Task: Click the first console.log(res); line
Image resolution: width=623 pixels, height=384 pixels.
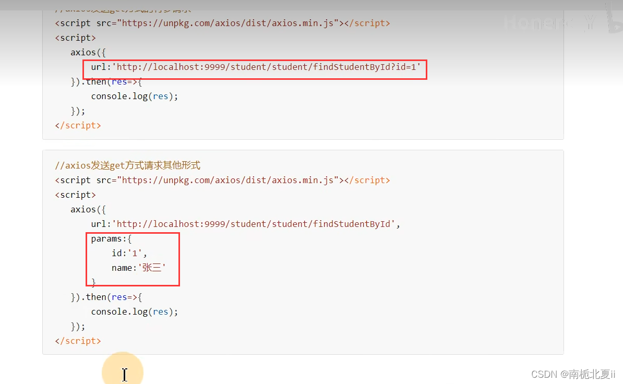Action: click(134, 96)
